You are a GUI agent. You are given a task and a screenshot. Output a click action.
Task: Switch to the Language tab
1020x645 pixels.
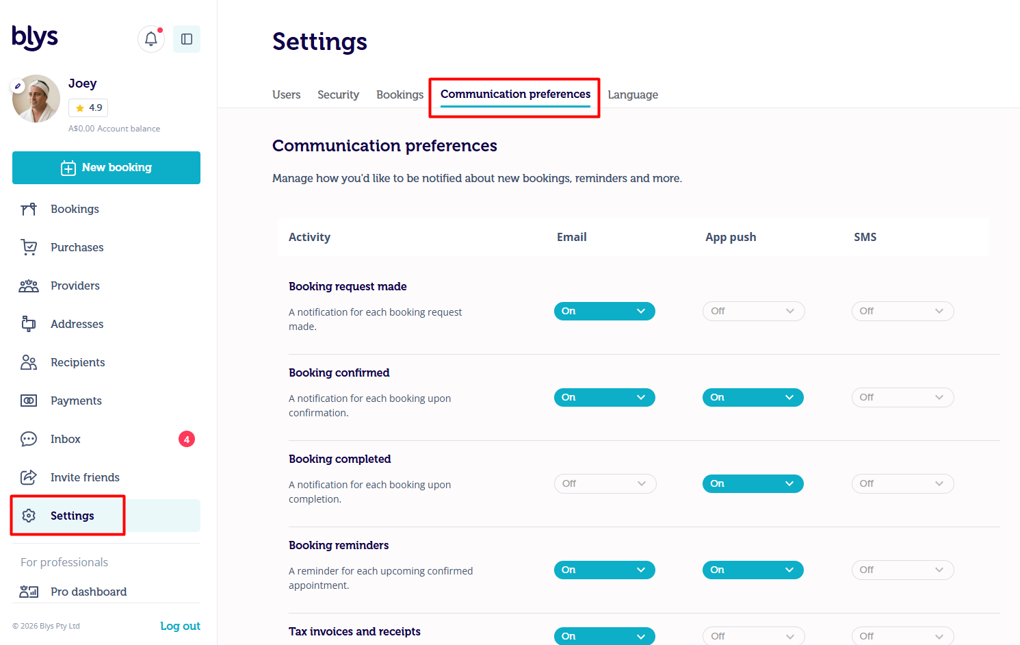[633, 94]
